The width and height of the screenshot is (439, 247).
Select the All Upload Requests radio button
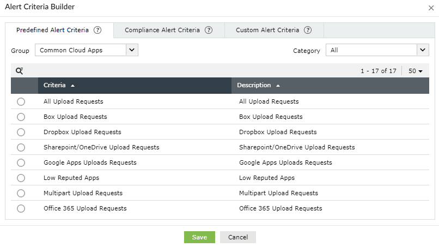(x=21, y=101)
